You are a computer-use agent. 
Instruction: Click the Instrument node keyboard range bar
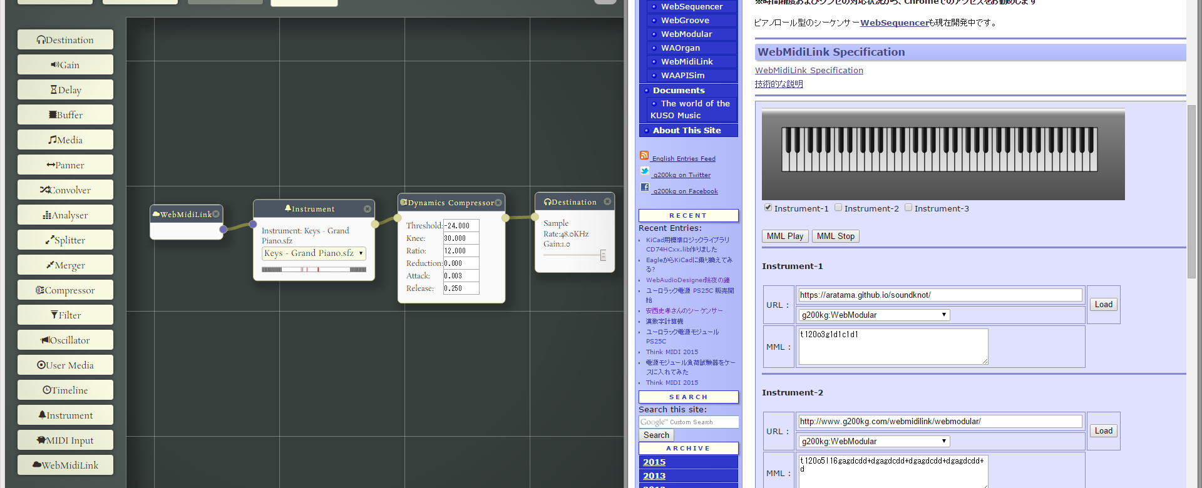coord(314,270)
